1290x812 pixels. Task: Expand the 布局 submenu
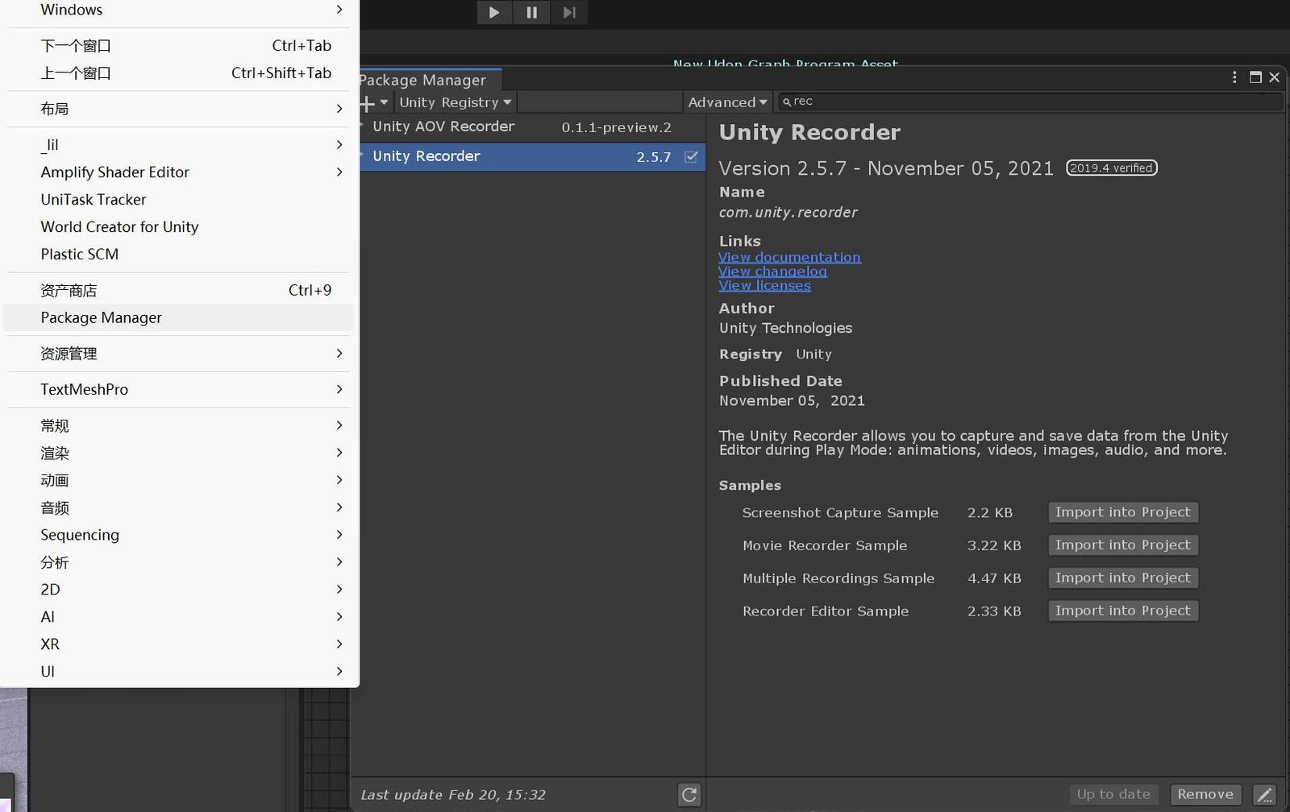[179, 109]
